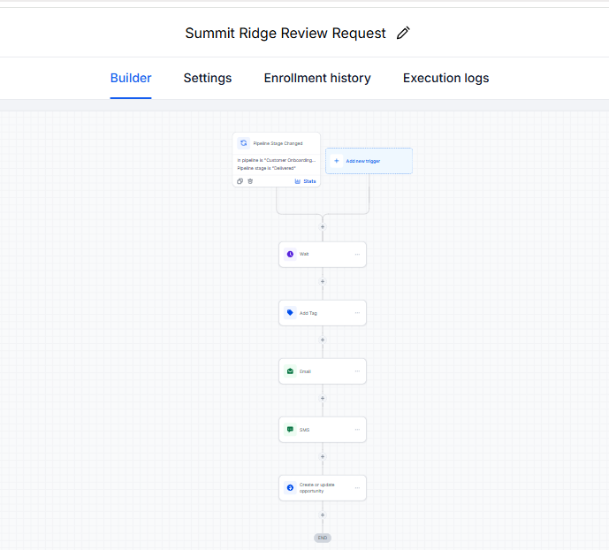The height and width of the screenshot is (550, 609).
Task: Copy the Pipeline Stage Changed trigger
Action: tap(240, 181)
